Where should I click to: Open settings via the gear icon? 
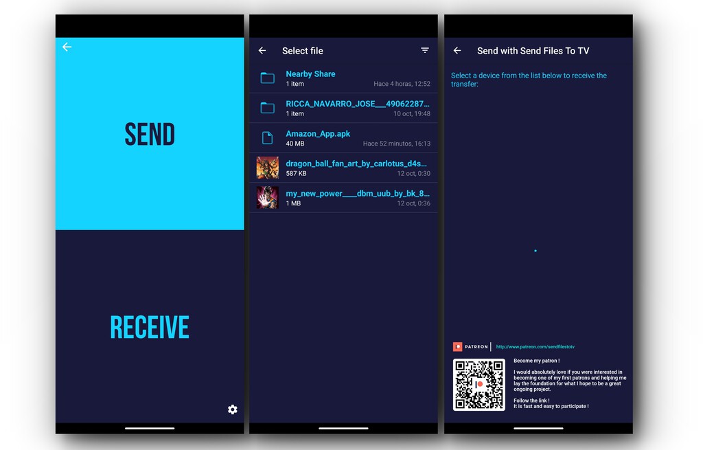click(232, 409)
